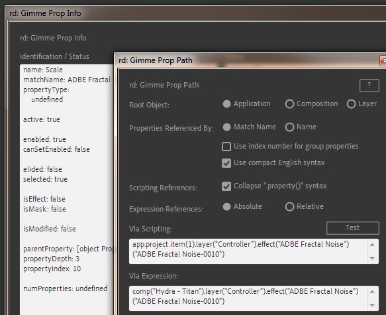Click 'name: Scale' in Prop Info list
The image size is (386, 315).
[43, 70]
